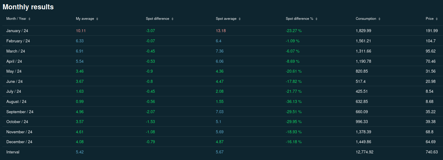
Task: Click September's -2.07 spot difference value
Action: point(150,112)
